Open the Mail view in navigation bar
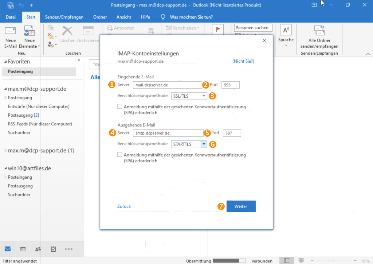Viewport: 373px width, 264px height. (8, 249)
